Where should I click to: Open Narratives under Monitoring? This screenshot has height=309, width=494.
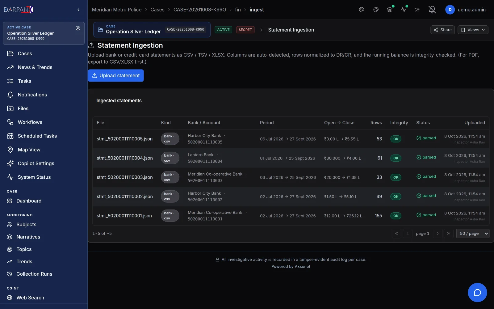click(44, 237)
